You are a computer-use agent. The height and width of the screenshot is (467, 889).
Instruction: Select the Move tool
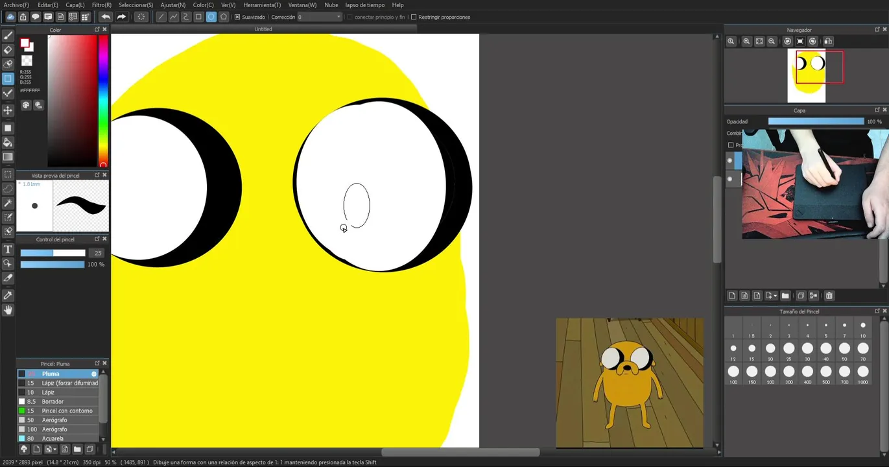pyautogui.click(x=8, y=110)
